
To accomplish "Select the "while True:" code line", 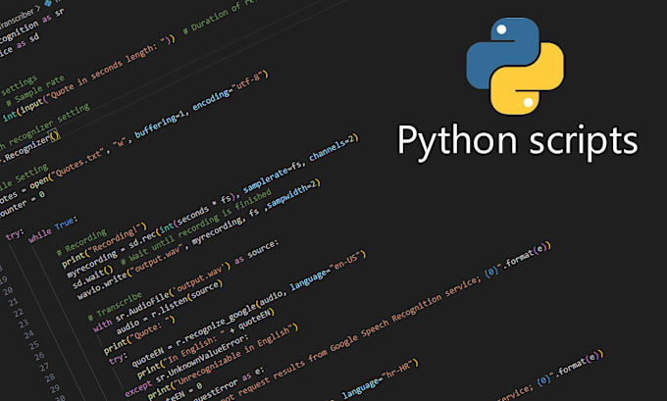I will coord(53,229).
